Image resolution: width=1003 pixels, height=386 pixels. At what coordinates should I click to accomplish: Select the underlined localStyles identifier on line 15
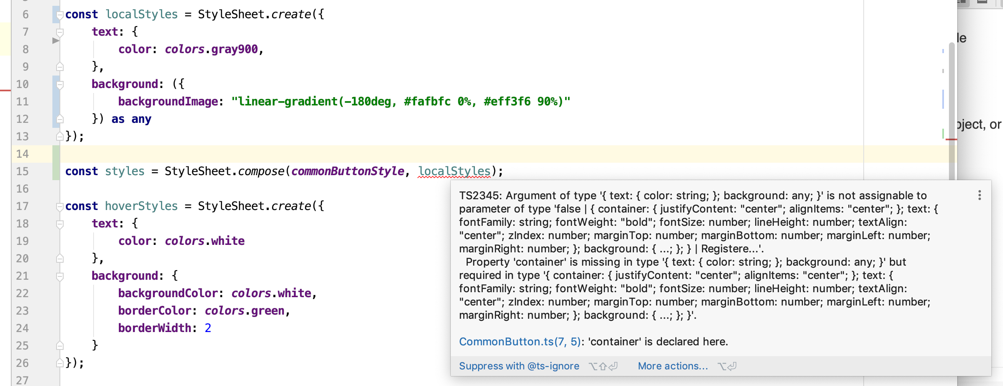(454, 171)
